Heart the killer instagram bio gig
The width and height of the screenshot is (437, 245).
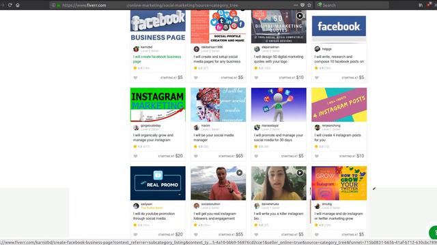pyautogui.click(x=256, y=235)
